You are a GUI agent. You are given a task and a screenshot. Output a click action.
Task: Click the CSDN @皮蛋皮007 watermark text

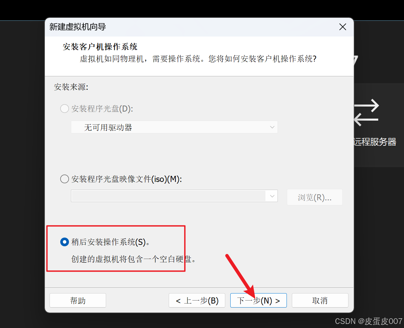[369, 321]
